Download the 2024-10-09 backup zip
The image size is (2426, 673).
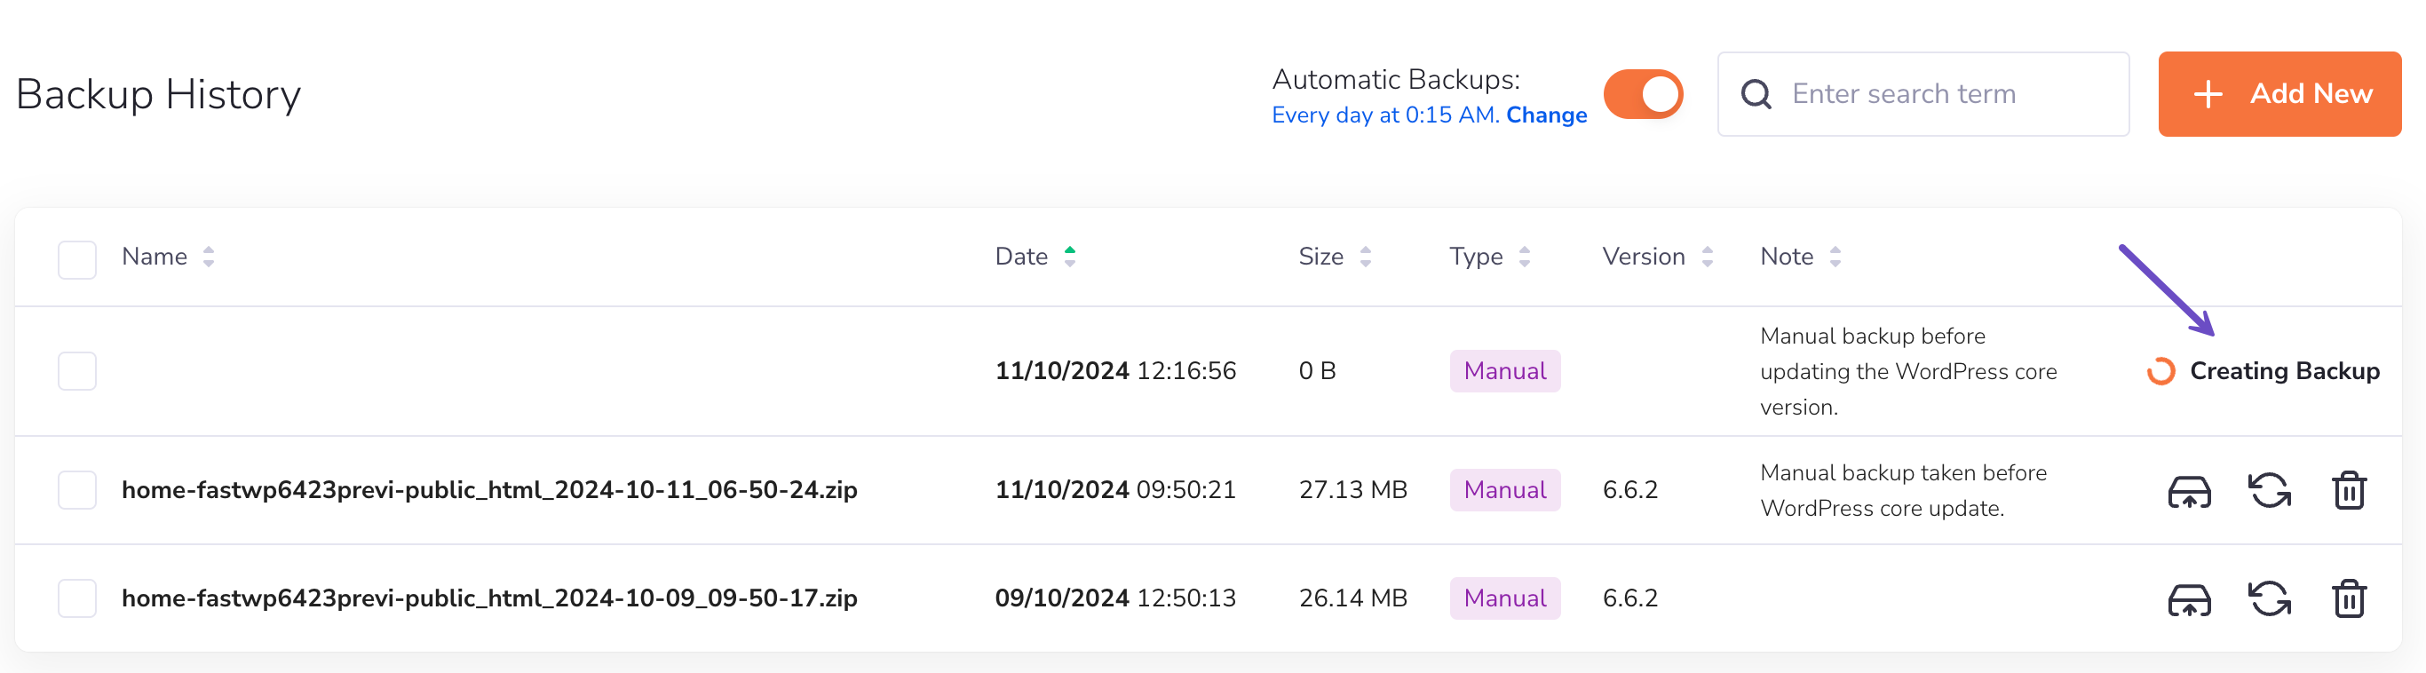pyautogui.click(x=2189, y=598)
